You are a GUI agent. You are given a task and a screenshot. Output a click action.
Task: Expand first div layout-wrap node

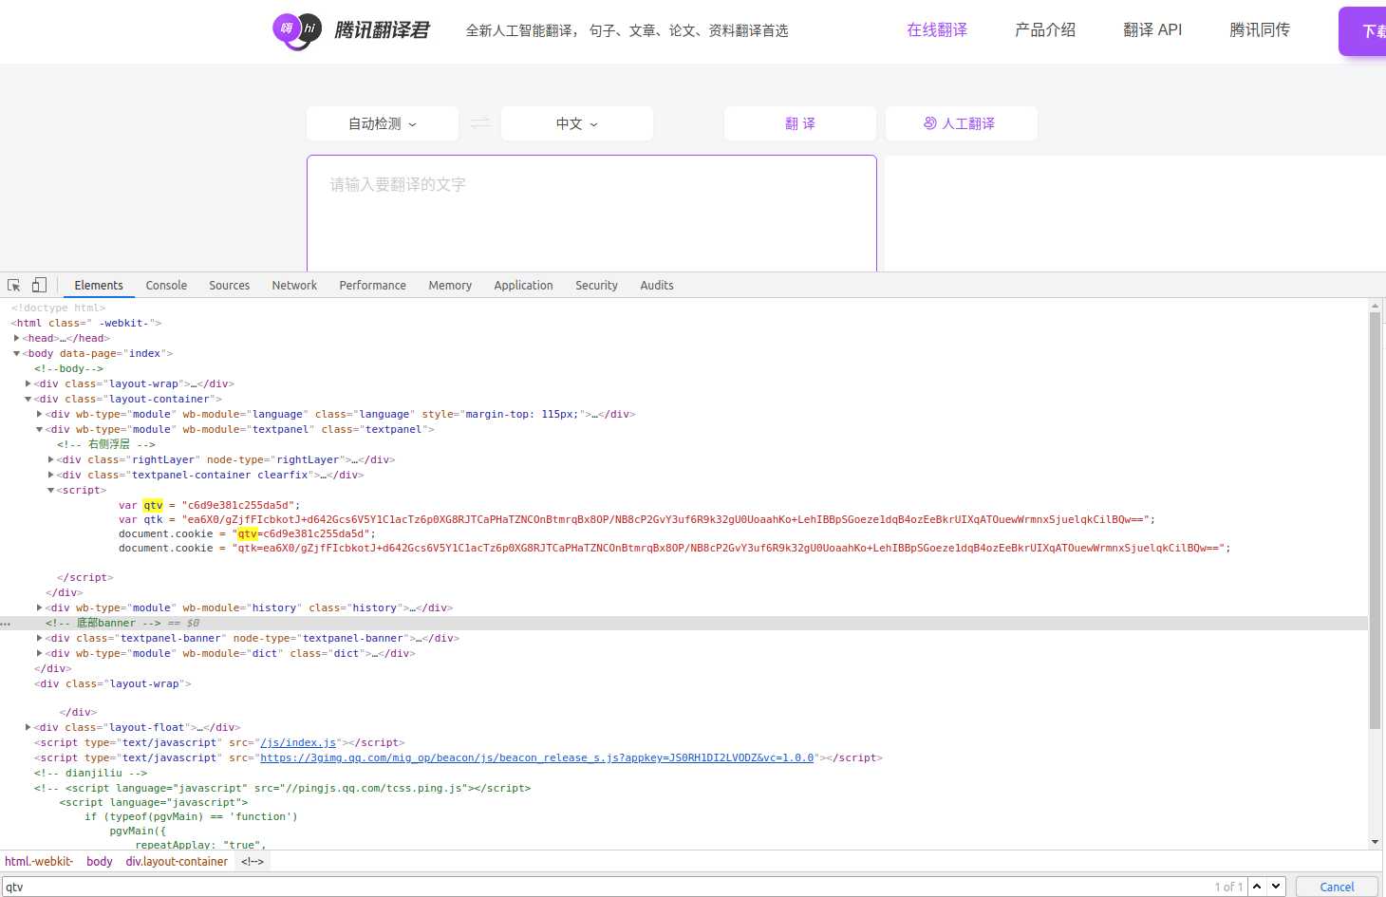click(x=28, y=383)
